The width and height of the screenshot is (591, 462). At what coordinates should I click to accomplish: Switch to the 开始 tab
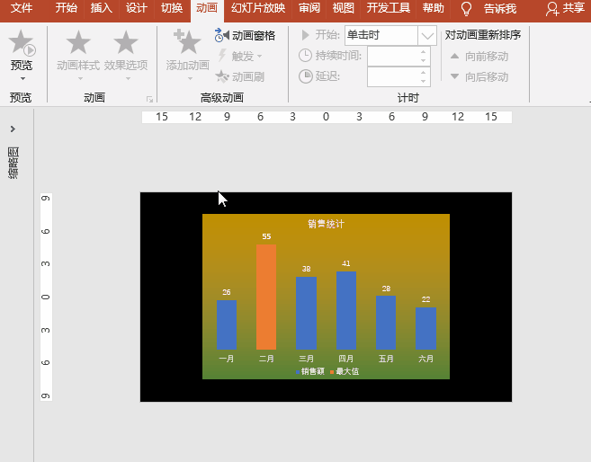pyautogui.click(x=67, y=8)
